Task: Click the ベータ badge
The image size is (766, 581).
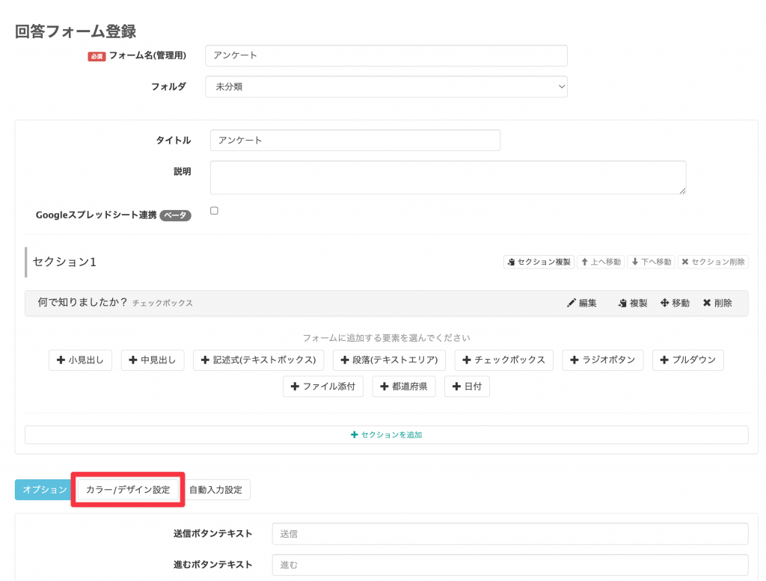Action: coord(175,215)
